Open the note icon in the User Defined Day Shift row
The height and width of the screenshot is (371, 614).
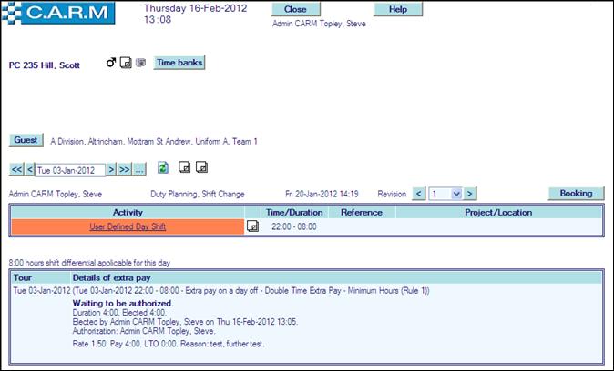point(252,226)
